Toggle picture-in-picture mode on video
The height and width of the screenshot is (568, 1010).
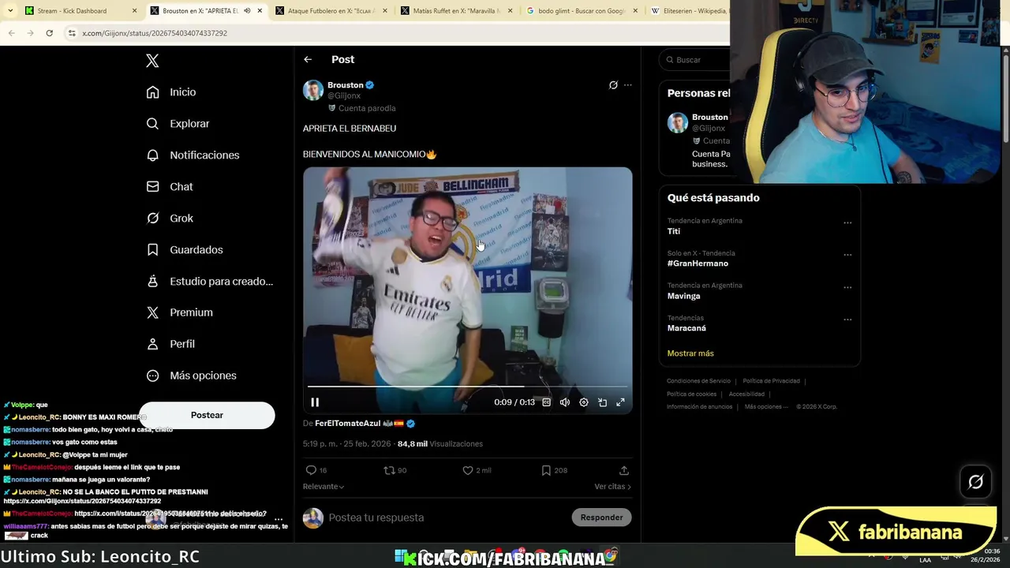602,402
